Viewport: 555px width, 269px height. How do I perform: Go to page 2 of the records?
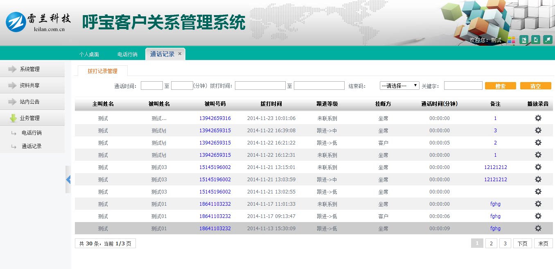pyautogui.click(x=491, y=244)
